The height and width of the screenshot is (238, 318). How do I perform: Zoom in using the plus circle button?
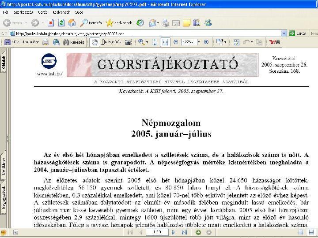[206, 42]
